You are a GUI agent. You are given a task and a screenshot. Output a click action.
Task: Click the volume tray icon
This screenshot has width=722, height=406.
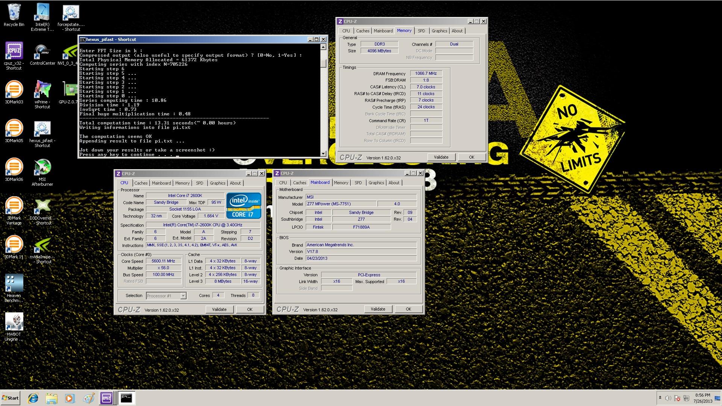coord(668,398)
